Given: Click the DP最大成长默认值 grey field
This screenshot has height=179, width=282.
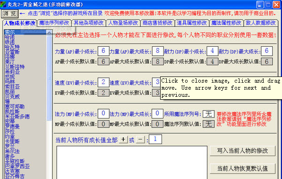Looking at the screenshot, I should click(x=267, y=61).
